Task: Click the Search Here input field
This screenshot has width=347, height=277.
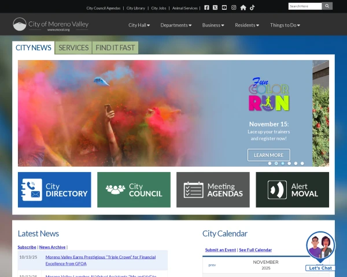Action: click(x=305, y=6)
